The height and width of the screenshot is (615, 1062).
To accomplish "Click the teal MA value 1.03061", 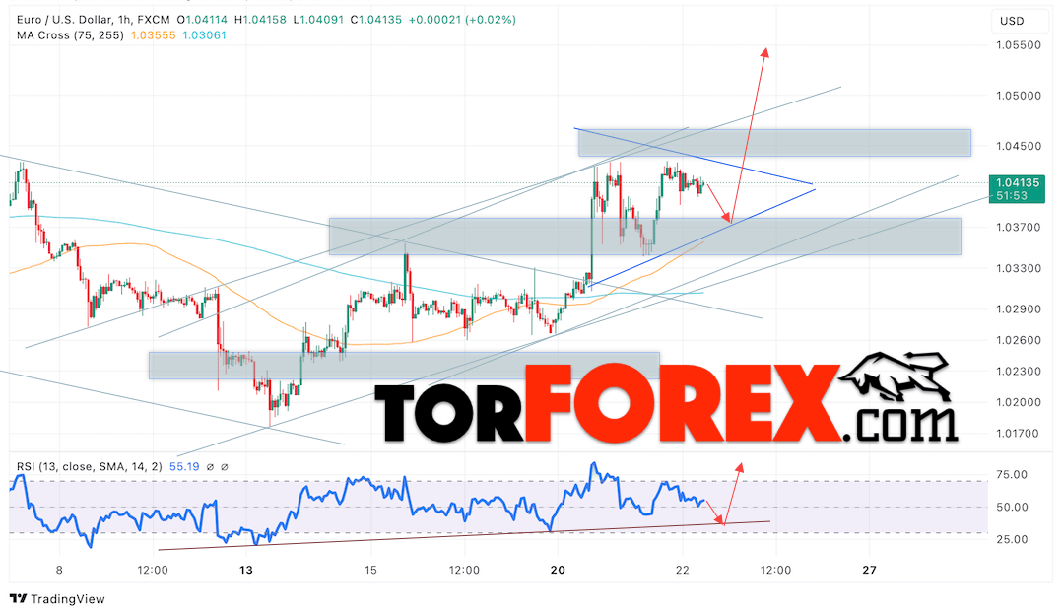I will pos(204,35).
